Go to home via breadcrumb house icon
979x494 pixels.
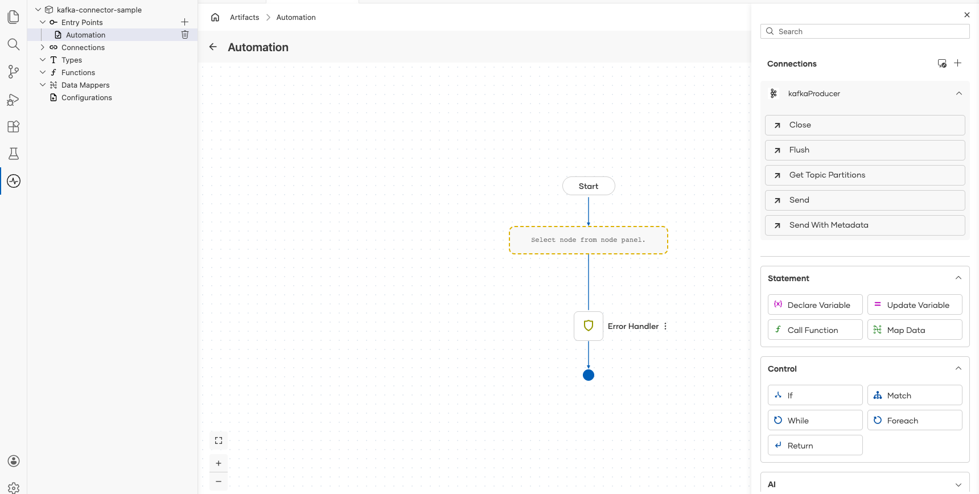pyautogui.click(x=215, y=17)
